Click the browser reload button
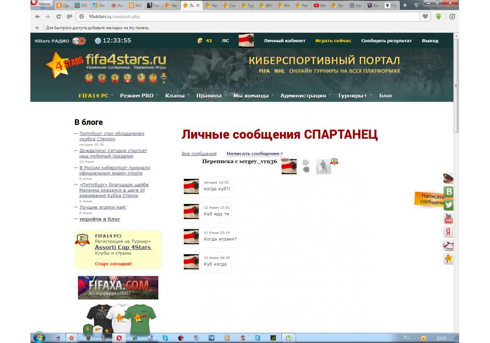This screenshot has height=343, width=490. click(58, 16)
